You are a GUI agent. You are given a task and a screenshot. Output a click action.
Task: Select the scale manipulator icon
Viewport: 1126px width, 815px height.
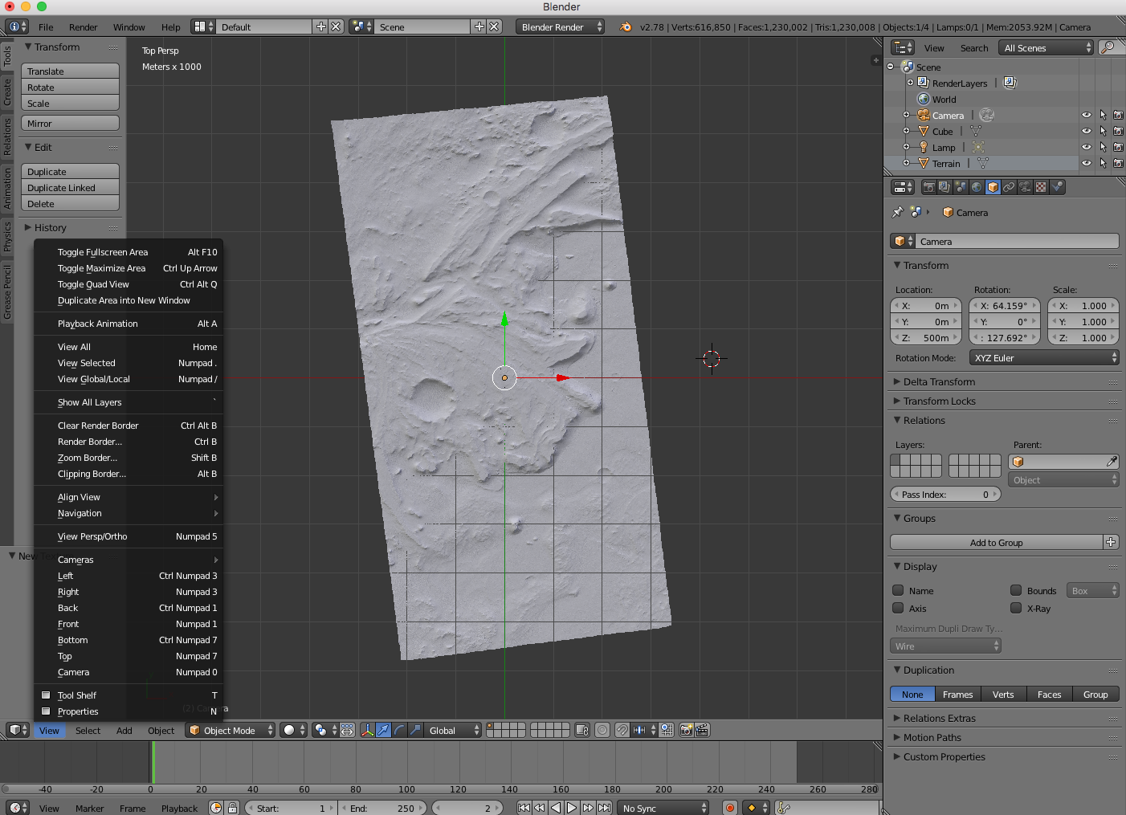pyautogui.click(x=415, y=730)
